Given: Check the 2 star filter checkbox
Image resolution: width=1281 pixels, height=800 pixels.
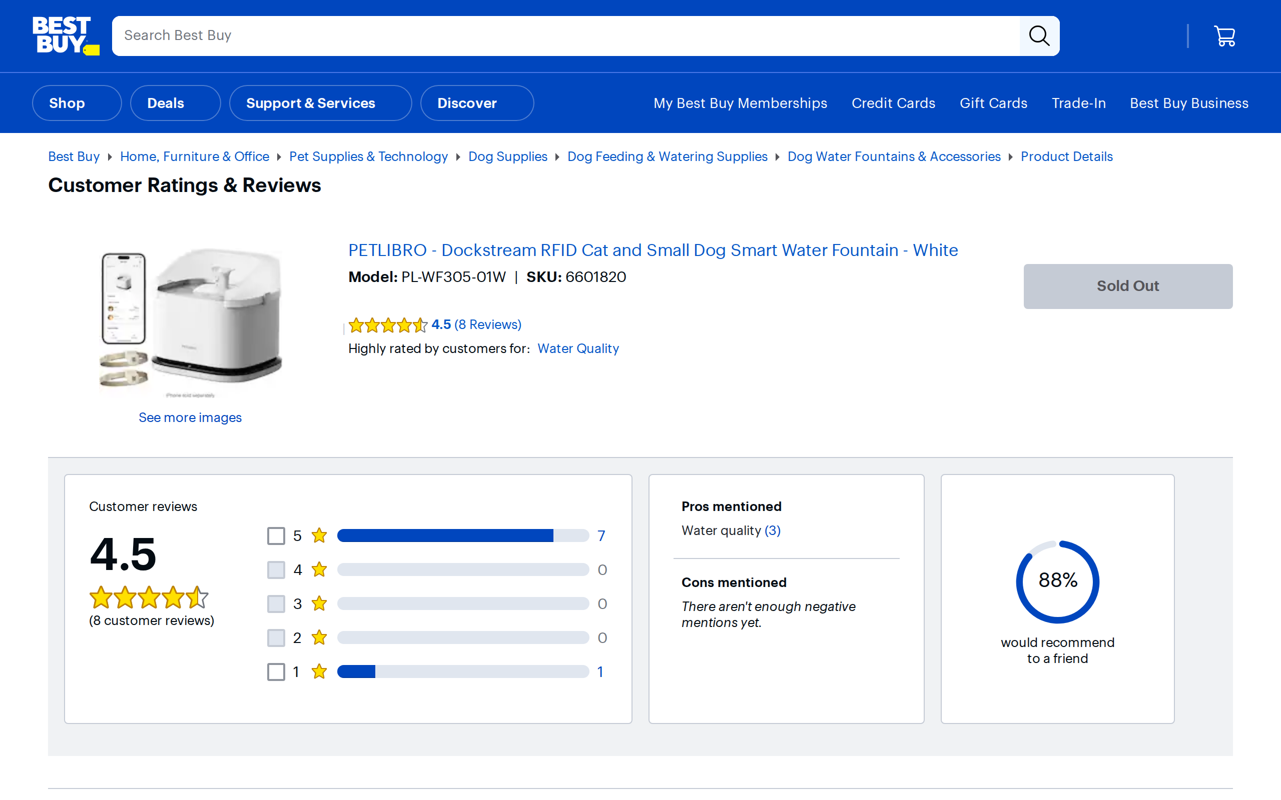Looking at the screenshot, I should (x=276, y=637).
